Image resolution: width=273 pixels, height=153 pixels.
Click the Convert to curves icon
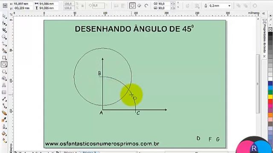click(255, 6)
